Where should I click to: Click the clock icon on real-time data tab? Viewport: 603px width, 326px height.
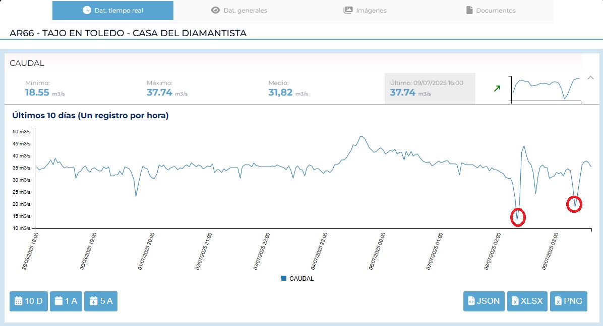click(x=87, y=10)
